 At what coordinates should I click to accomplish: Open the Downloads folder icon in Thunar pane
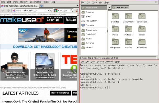coord(142,16)
